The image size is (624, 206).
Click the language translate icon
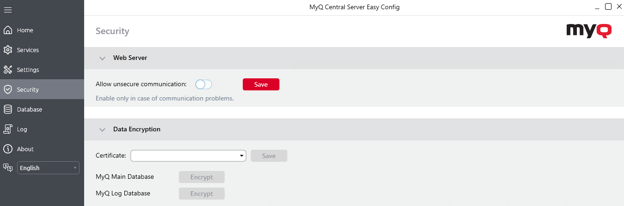(x=7, y=168)
